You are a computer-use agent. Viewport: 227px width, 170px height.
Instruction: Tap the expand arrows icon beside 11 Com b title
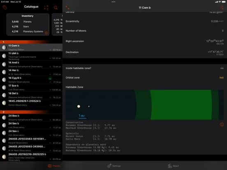click(x=67, y=7)
